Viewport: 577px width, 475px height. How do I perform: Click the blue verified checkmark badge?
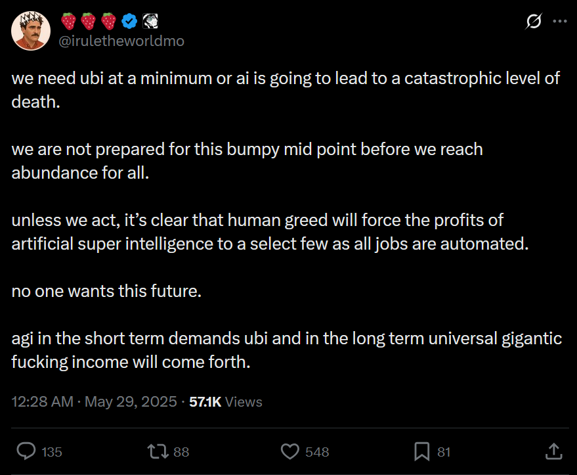pyautogui.click(x=130, y=21)
